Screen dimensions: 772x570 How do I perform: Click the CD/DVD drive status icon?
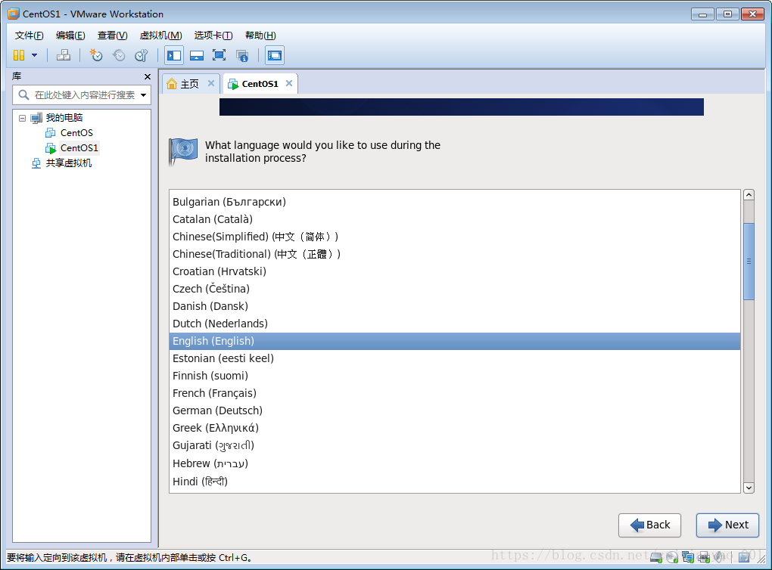coord(672,557)
